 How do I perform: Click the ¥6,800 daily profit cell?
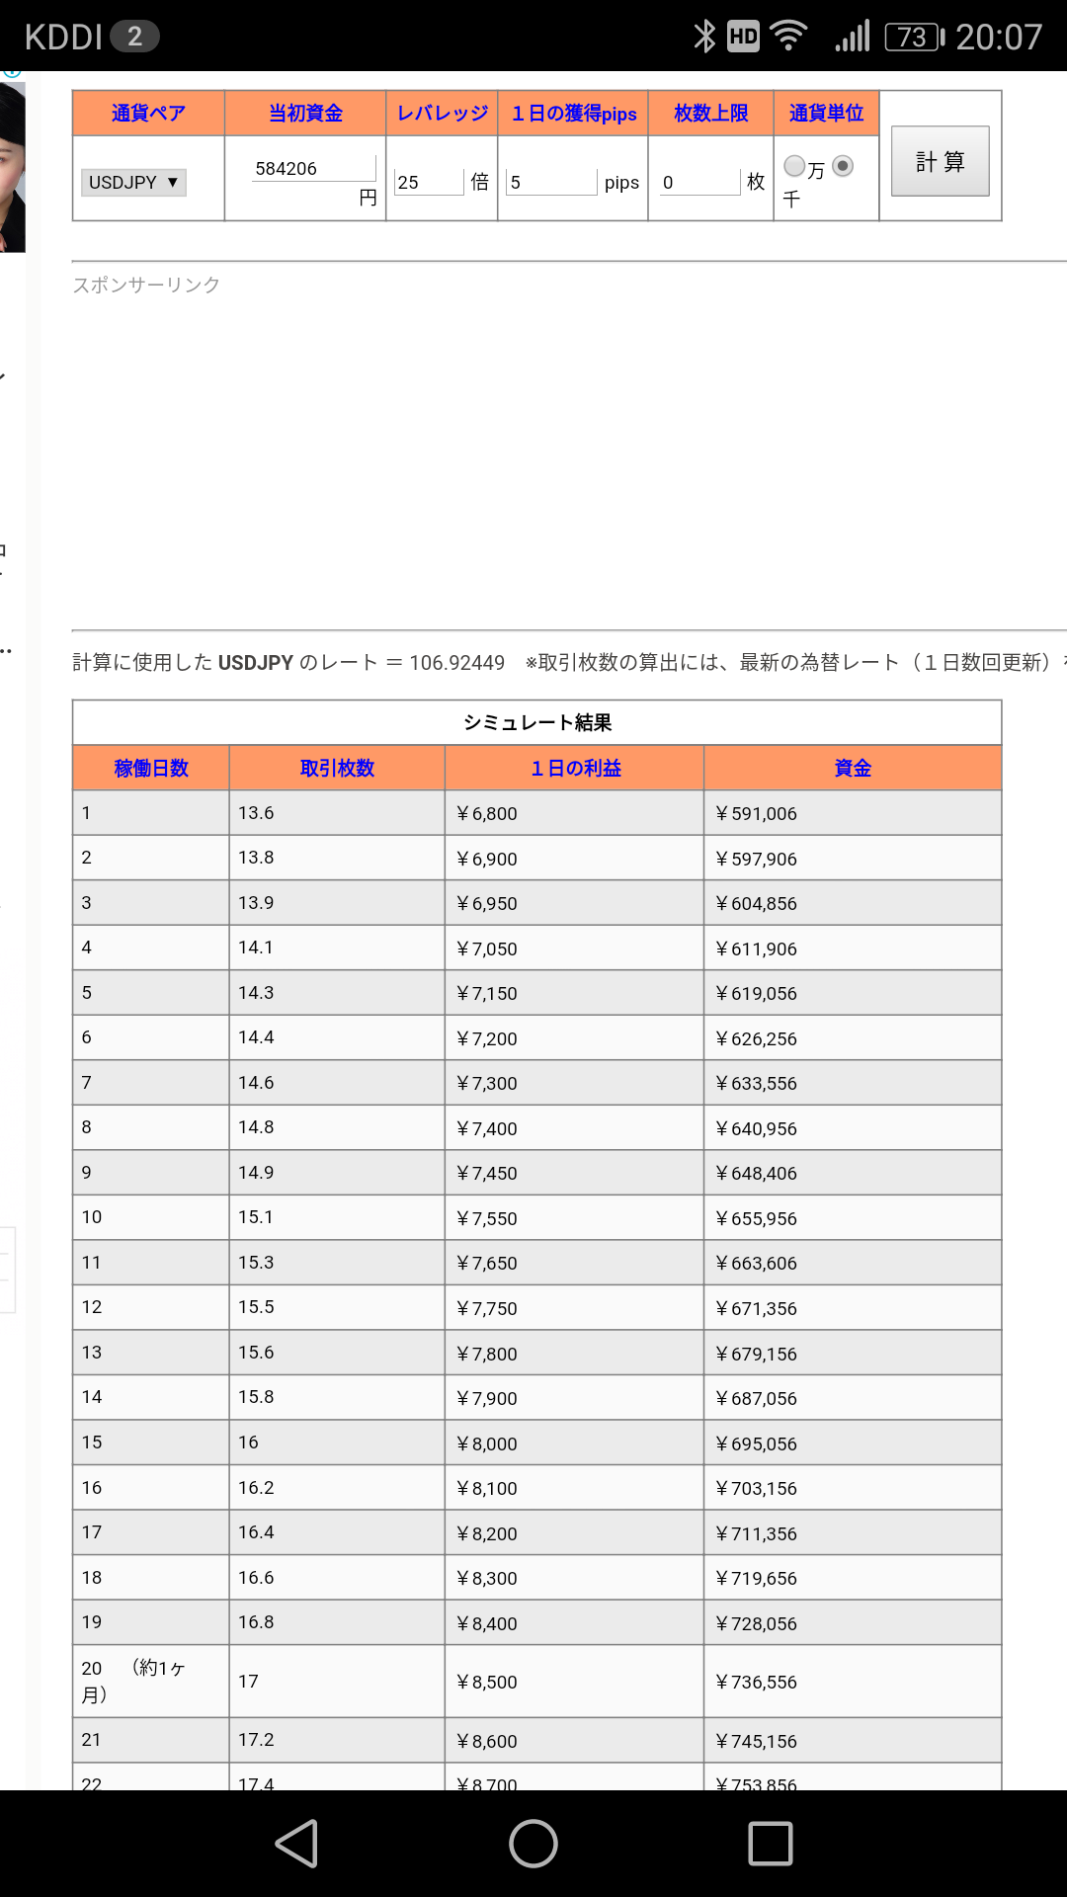coord(574,813)
